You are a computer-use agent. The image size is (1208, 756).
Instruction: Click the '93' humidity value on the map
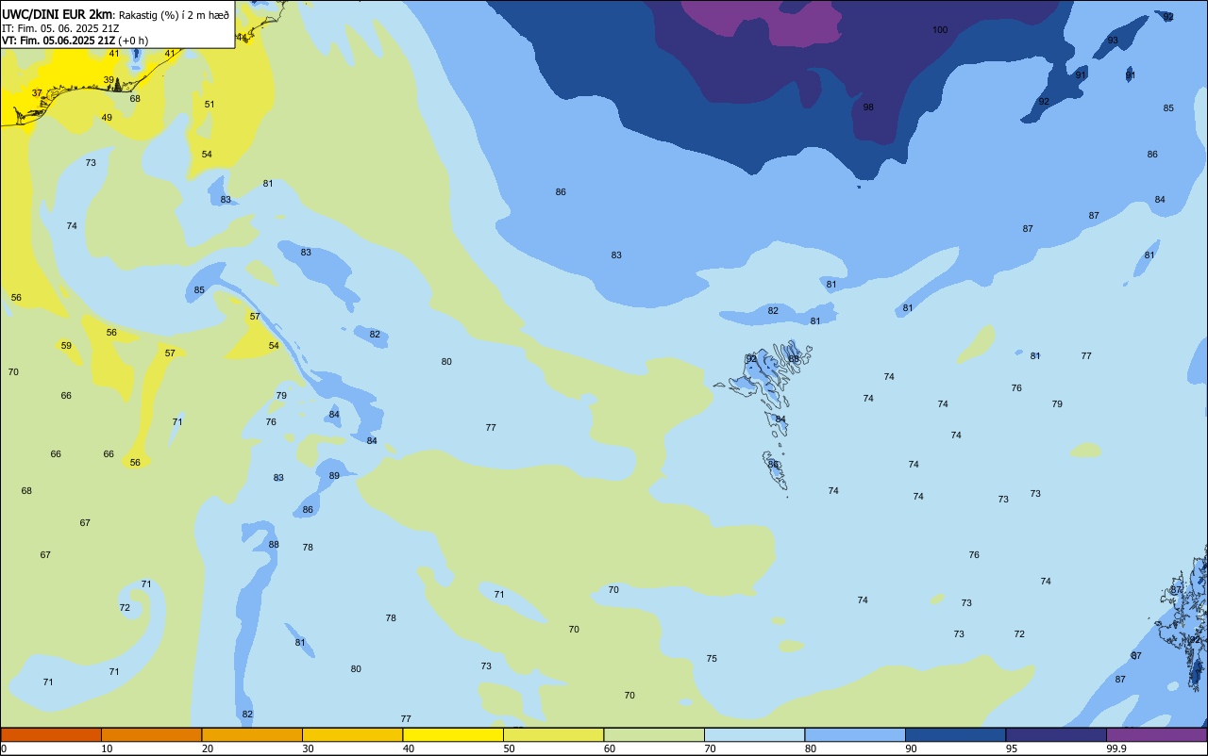[x=1113, y=41]
